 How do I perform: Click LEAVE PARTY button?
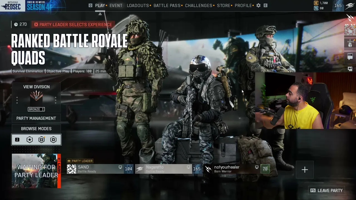pos(327,191)
